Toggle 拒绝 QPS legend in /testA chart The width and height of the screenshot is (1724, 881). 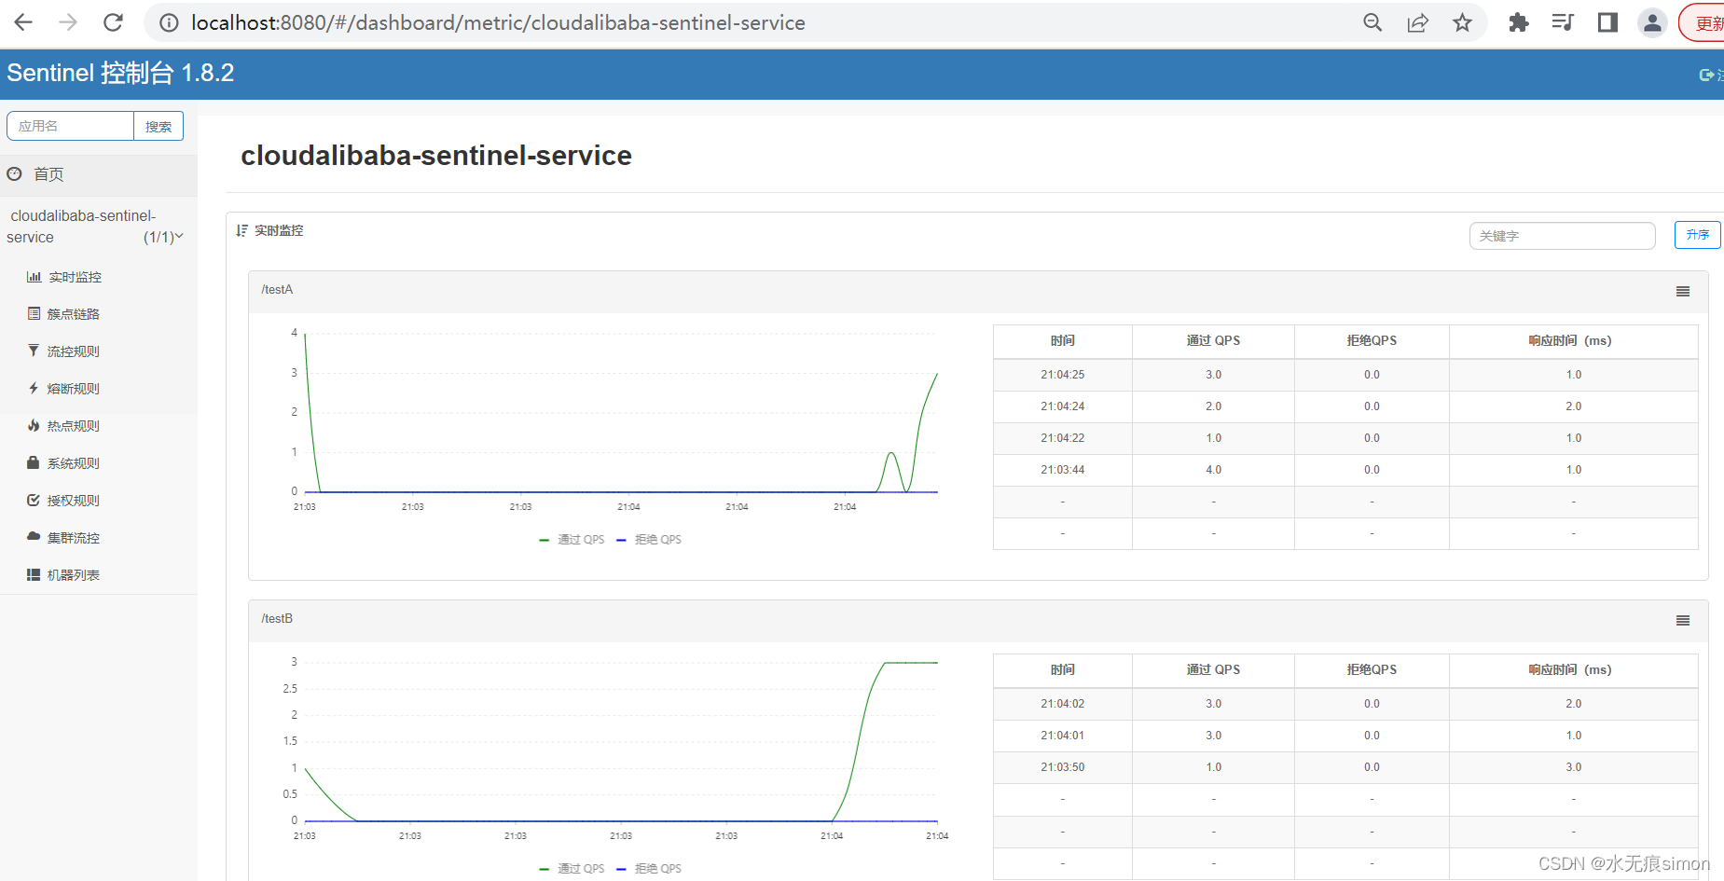(x=649, y=540)
